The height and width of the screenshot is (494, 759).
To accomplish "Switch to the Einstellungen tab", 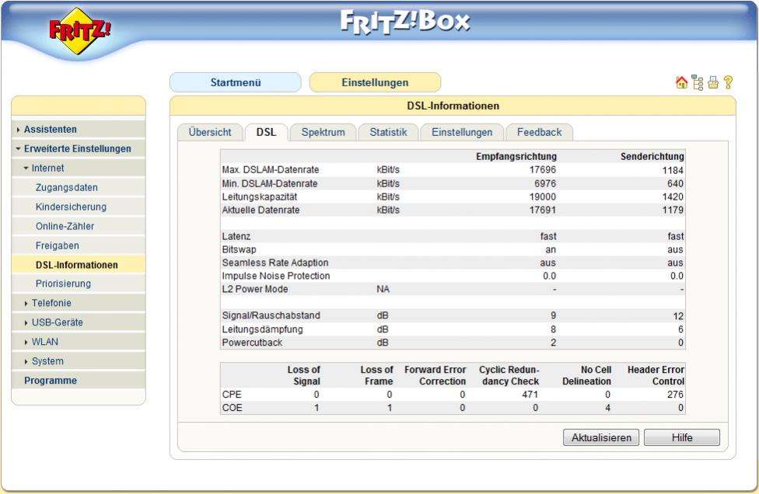I will tap(462, 132).
